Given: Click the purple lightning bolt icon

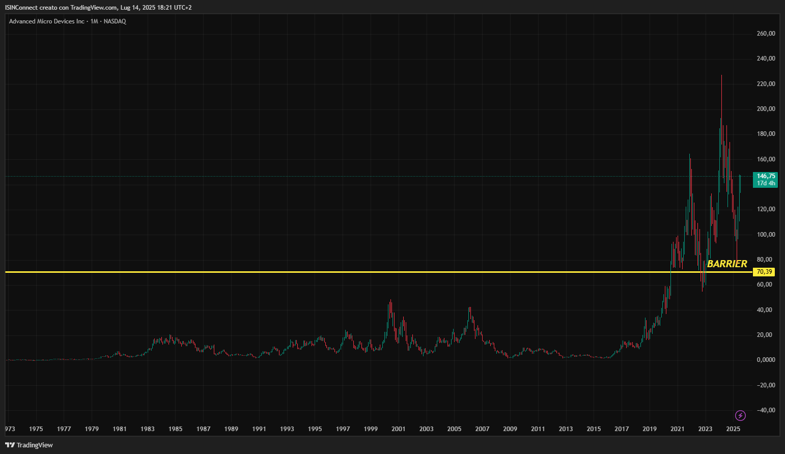Looking at the screenshot, I should [x=741, y=416].
